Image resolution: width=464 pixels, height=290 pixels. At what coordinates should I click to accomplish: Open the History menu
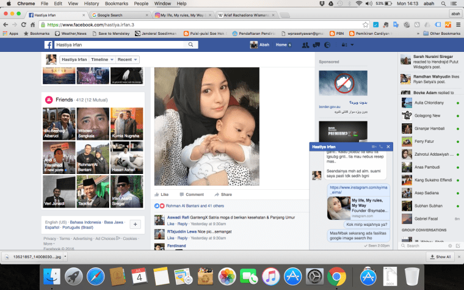coord(92,4)
